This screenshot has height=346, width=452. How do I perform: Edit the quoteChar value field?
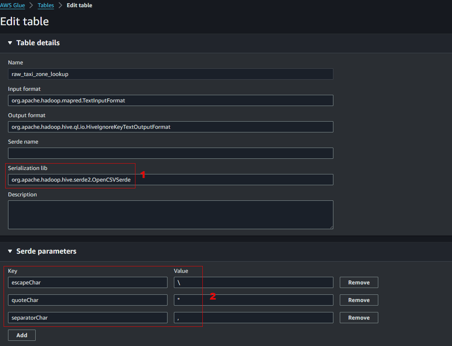(254, 300)
